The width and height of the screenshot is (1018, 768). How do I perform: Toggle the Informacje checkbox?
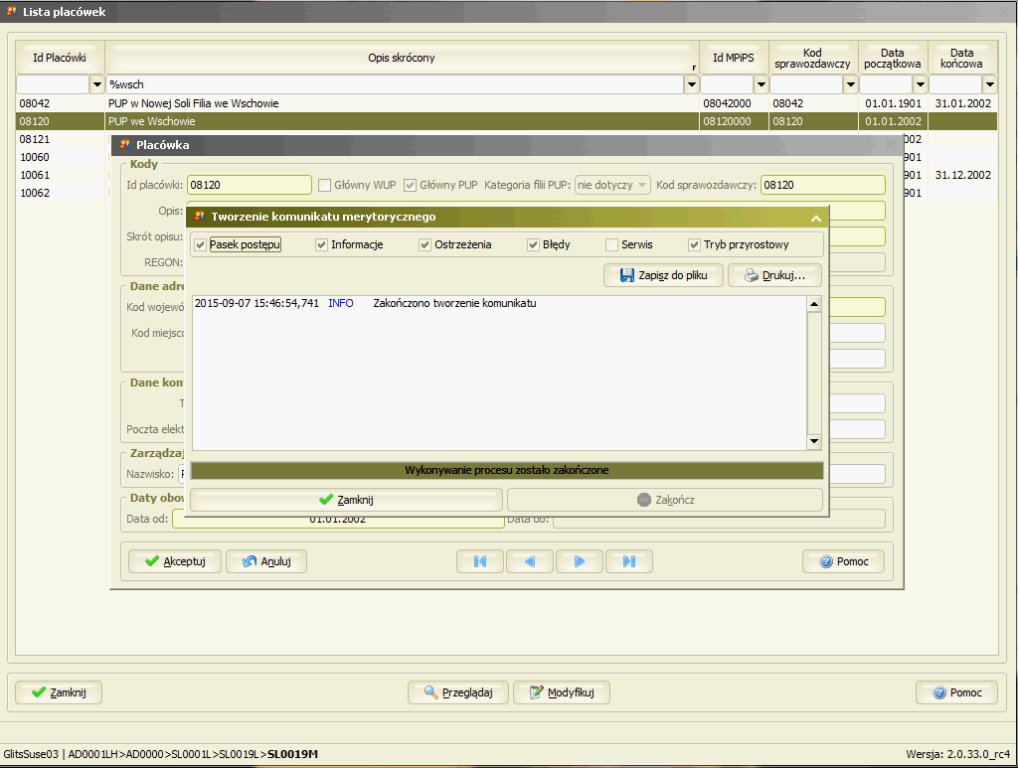[321, 245]
